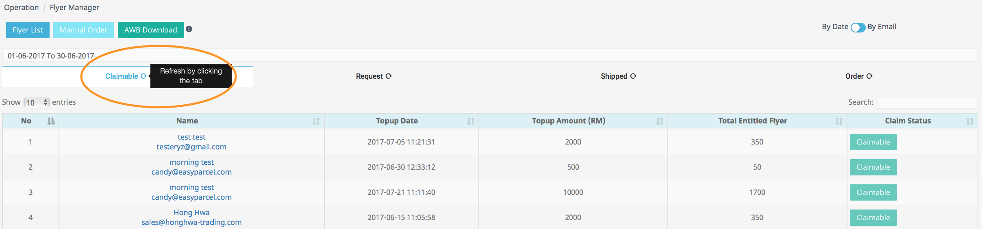
Task: Click sort arrows in Topup Date header
Action: pos(471,121)
